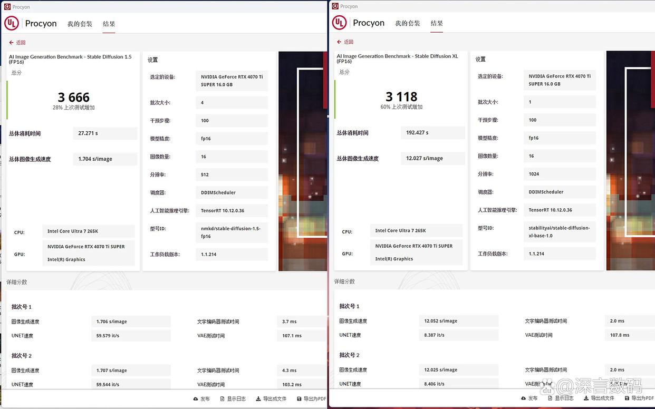Click the 发布 cloud icon in left window
The height and width of the screenshot is (409, 655).
[x=196, y=399]
